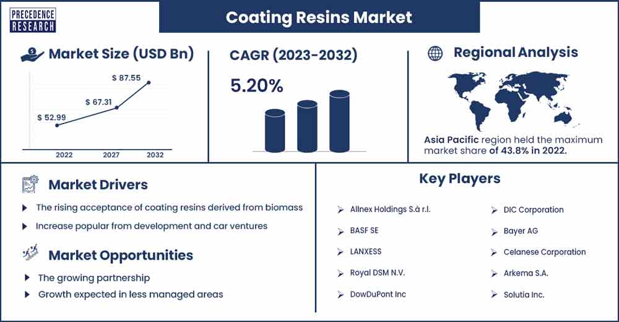The width and height of the screenshot is (619, 322).
Task: Click arrow bullet beside LANXESS
Action: 340,252
